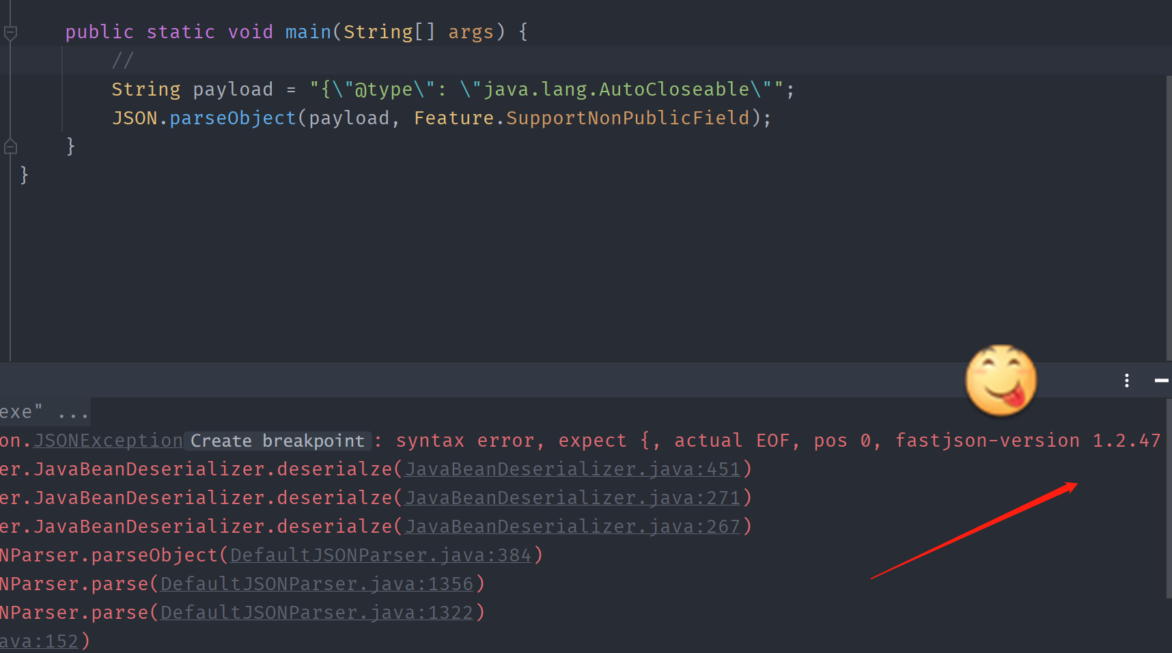Screen dimensions: 1172x653
Task: Follow the JavaBeanDeserializer.java:451 stack link
Action: point(573,469)
